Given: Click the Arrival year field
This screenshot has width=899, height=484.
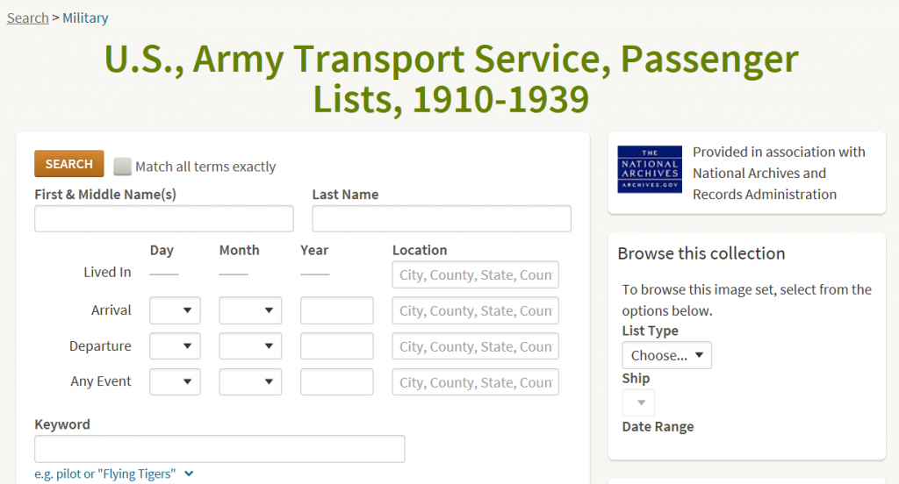Looking at the screenshot, I should tap(336, 310).
